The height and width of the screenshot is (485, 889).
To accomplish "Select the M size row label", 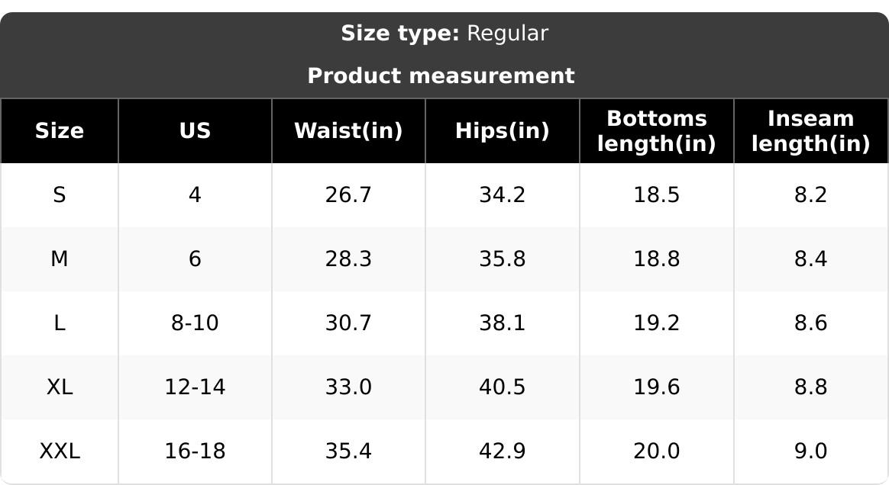I will [x=59, y=259].
